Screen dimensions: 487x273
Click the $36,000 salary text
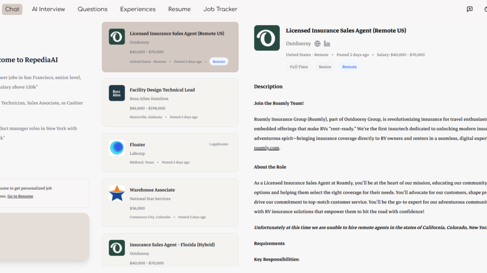pyautogui.click(x=137, y=208)
